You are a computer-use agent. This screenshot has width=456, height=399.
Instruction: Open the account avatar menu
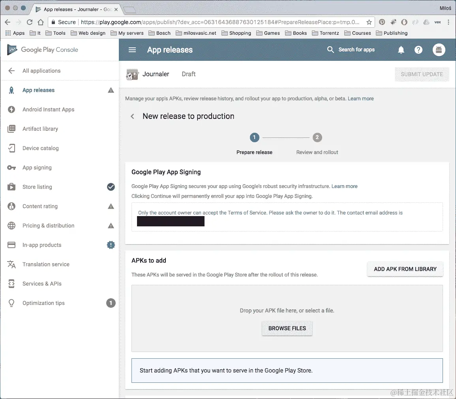tap(439, 50)
